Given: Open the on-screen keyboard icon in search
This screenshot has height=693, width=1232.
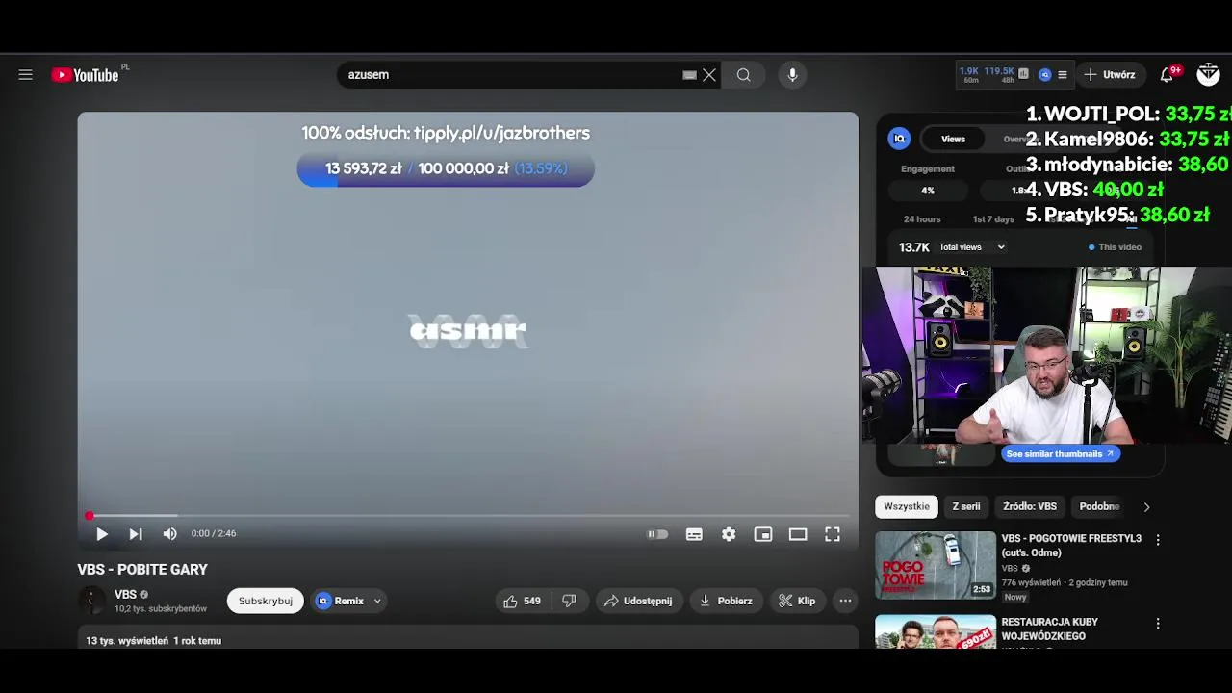Looking at the screenshot, I should click(x=689, y=75).
